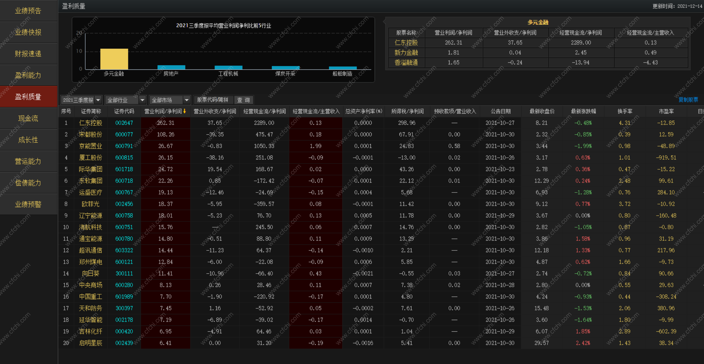Click sort arrow on 营业利润/净利润 column
This screenshot has height=364, width=704.
point(184,111)
